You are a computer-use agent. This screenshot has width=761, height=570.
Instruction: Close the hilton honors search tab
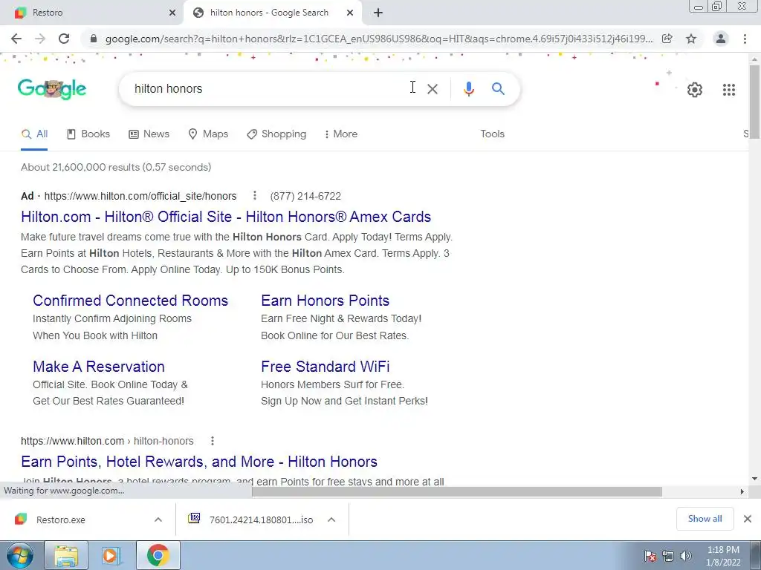coord(350,13)
